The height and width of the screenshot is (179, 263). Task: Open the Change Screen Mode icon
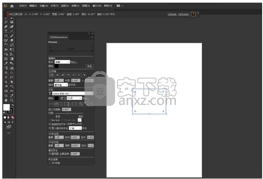[9, 127]
